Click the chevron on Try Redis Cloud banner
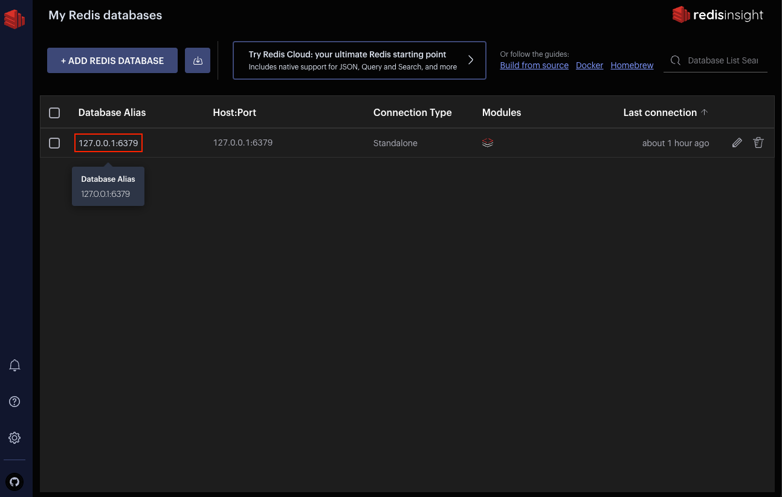Viewport: 782px width, 497px height. pos(471,60)
